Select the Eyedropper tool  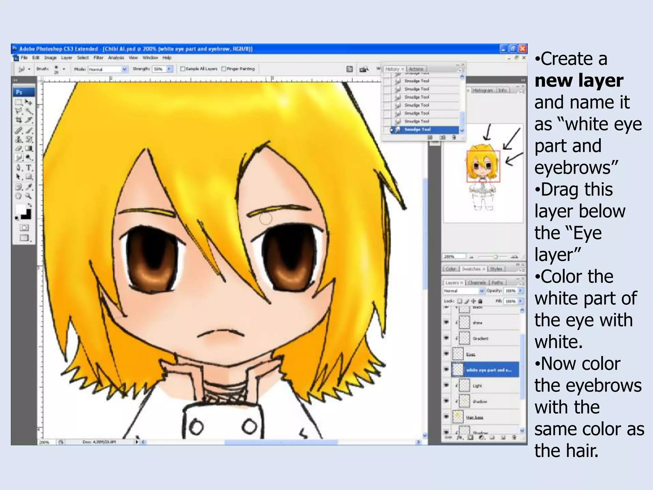click(x=29, y=187)
